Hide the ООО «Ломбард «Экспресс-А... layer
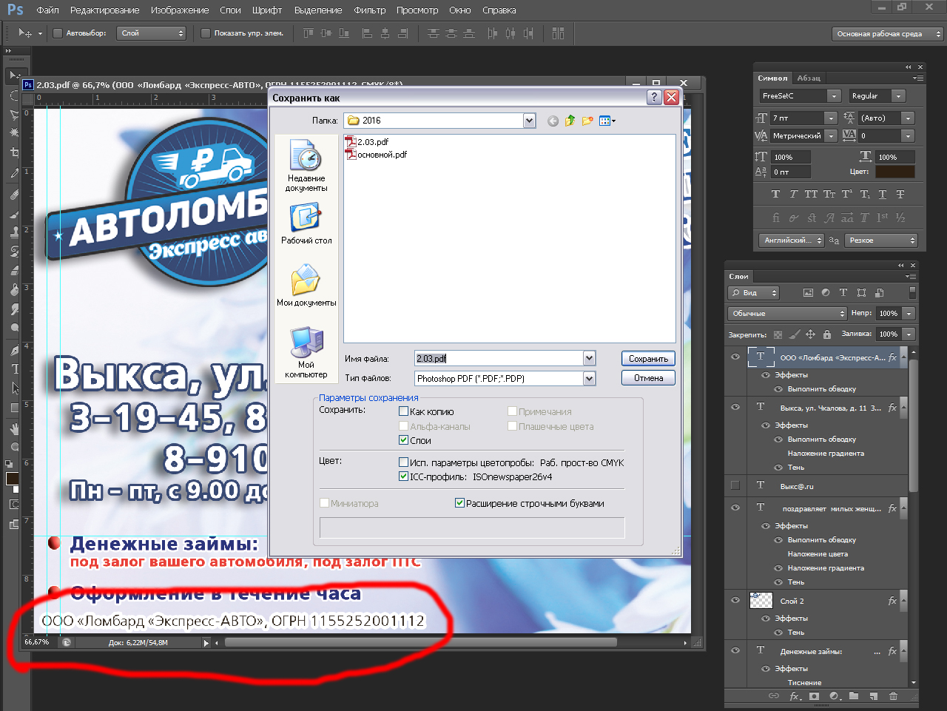 [x=735, y=357]
